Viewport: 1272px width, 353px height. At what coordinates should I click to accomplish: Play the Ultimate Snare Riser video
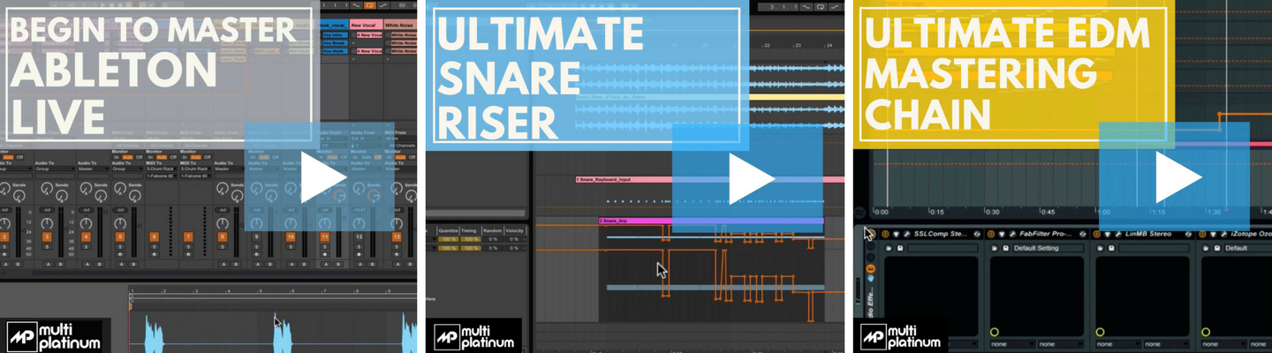coord(751,179)
